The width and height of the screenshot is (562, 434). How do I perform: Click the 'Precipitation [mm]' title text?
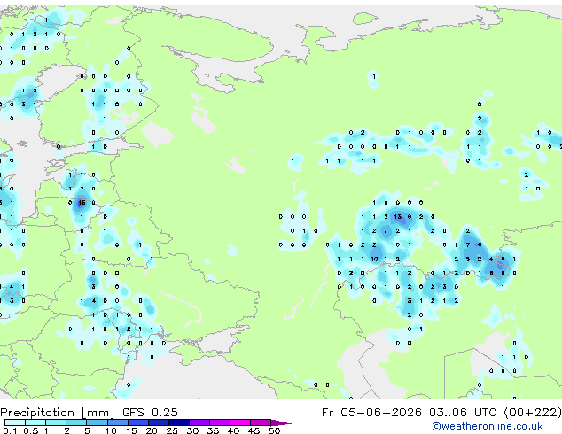click(58, 413)
